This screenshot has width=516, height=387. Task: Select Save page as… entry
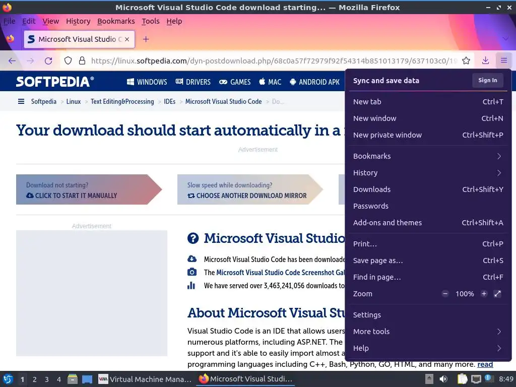[428, 261]
